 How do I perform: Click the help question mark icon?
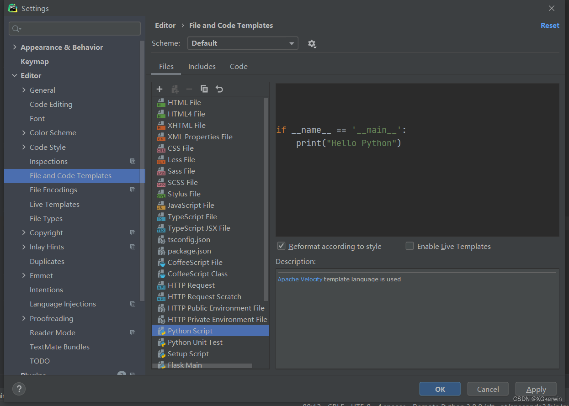coord(19,389)
